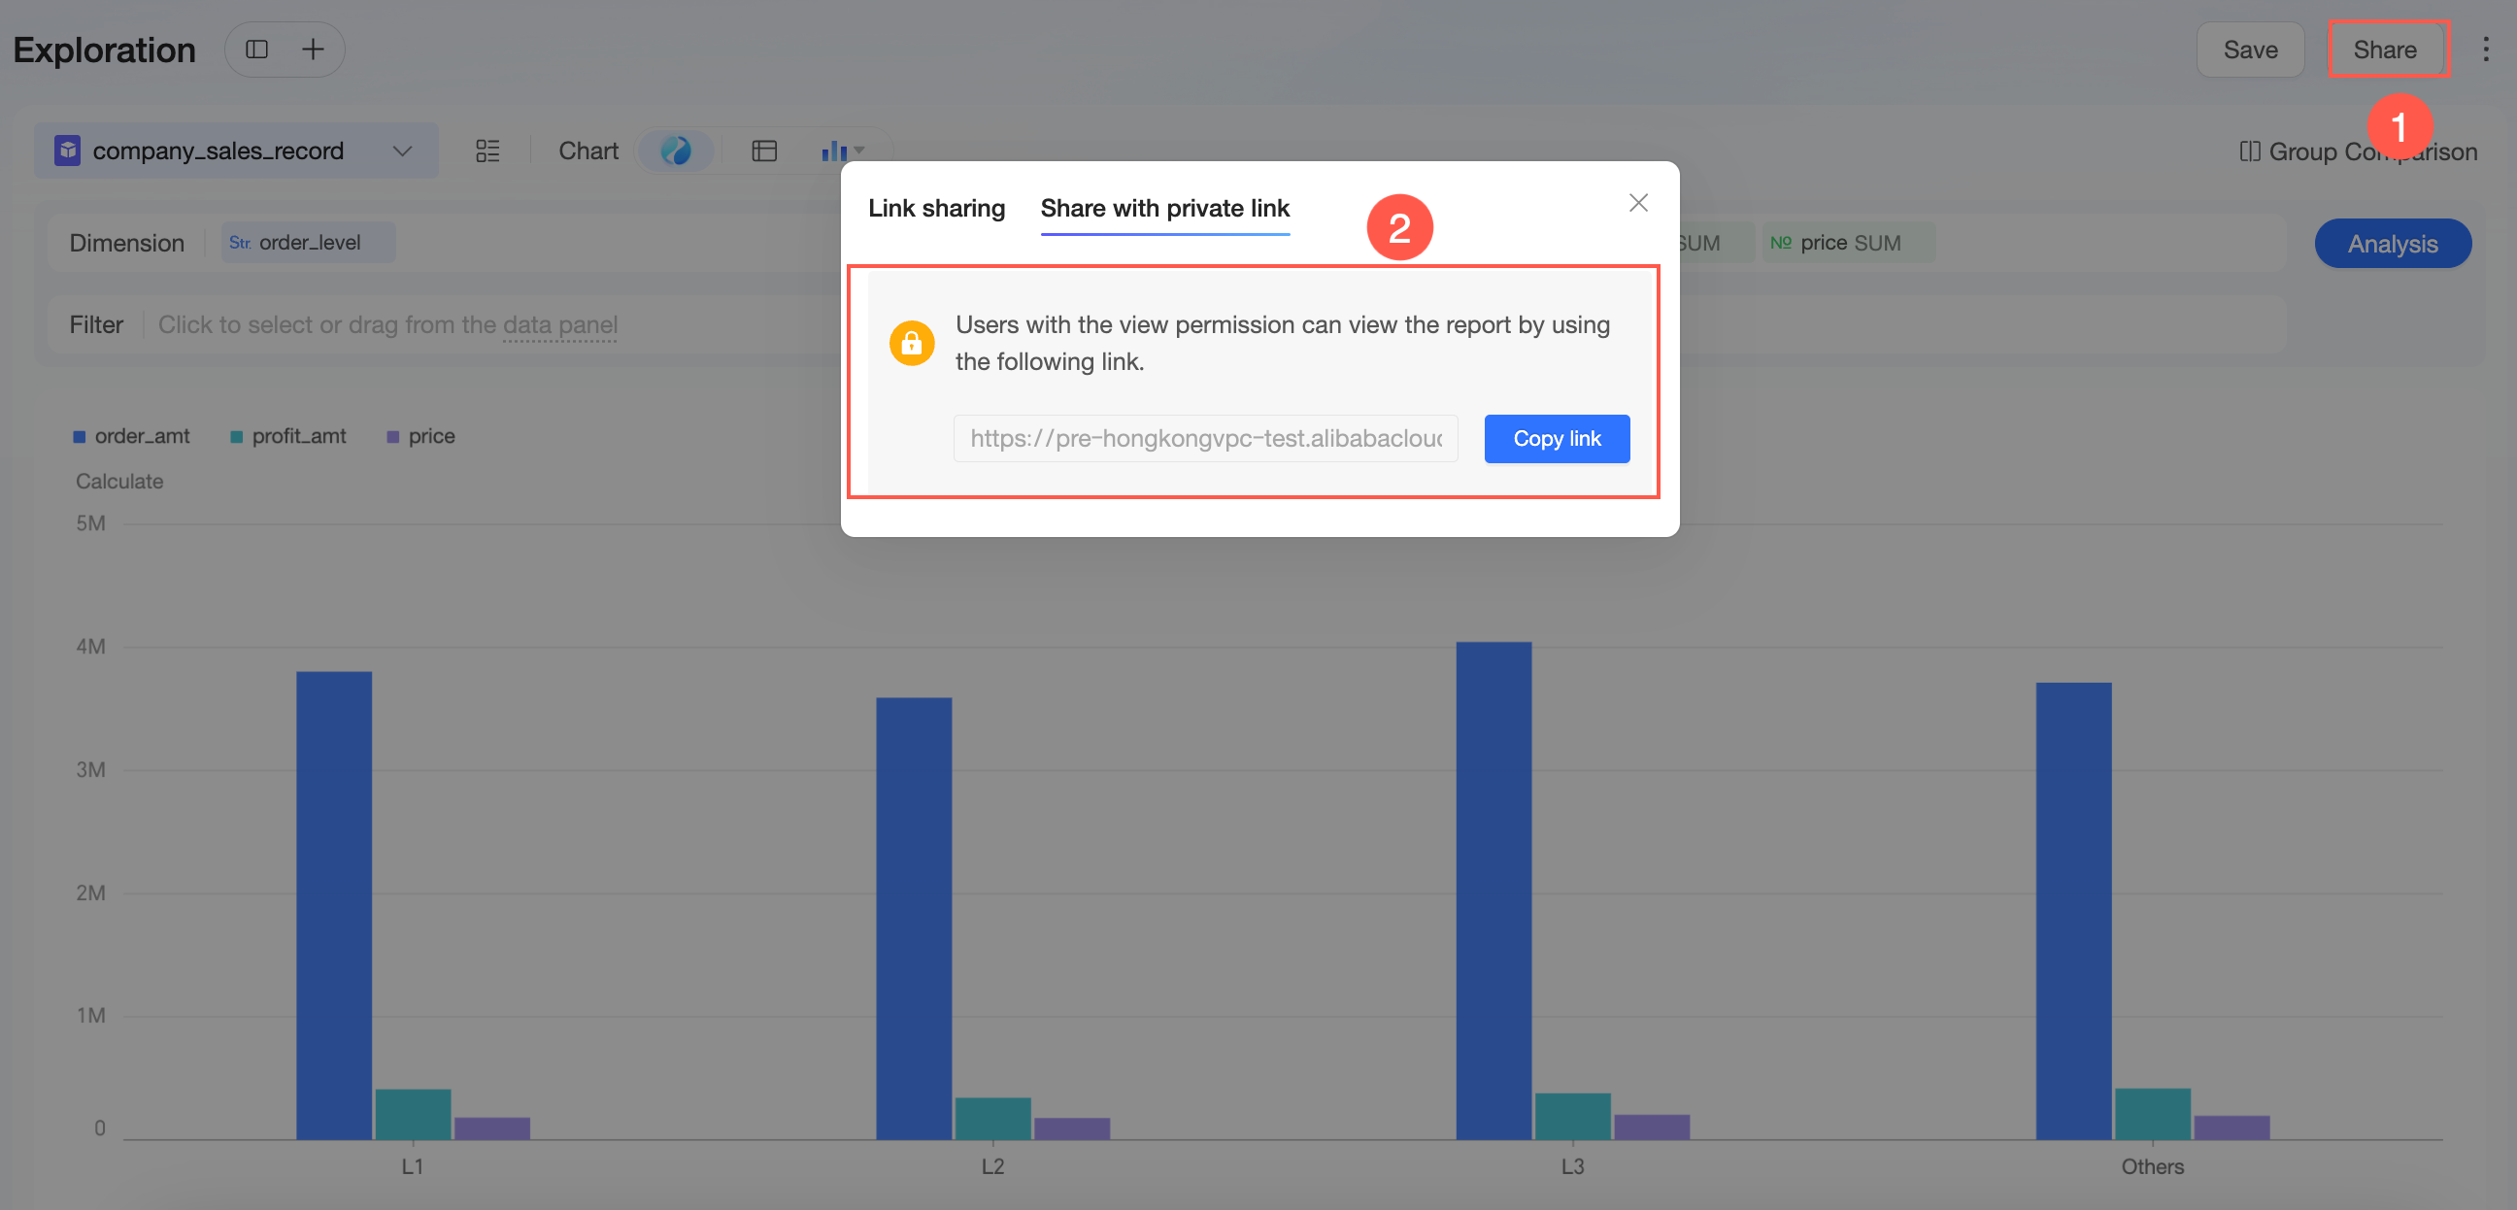Open the more options vertical dots menu
The height and width of the screenshot is (1210, 2517).
click(2486, 50)
